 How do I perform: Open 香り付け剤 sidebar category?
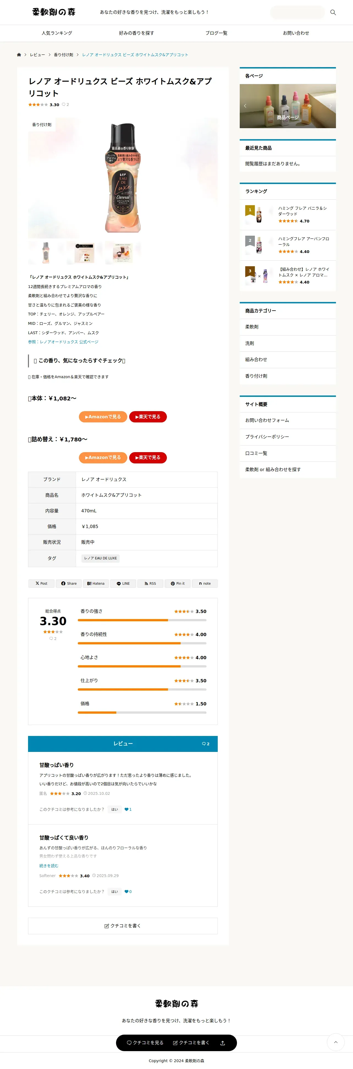[x=288, y=377]
